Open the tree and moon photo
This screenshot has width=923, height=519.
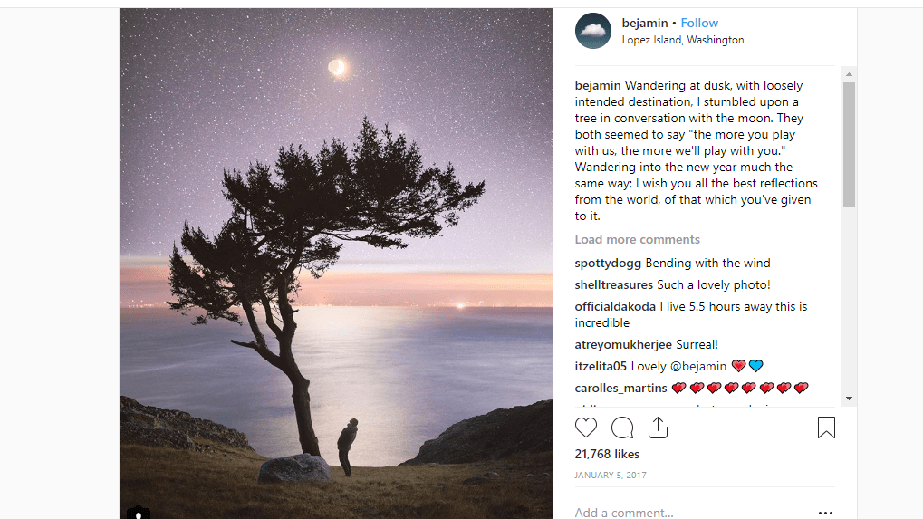[336, 263]
